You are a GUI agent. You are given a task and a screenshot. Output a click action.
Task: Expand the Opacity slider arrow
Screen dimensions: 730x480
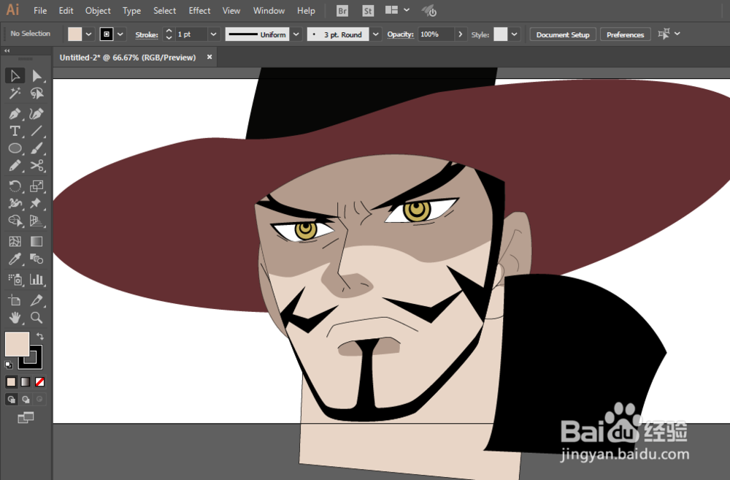pyautogui.click(x=460, y=34)
